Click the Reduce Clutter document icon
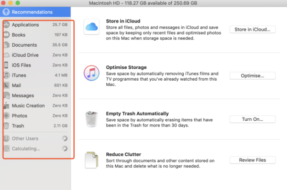The image size is (287, 190). tap(91, 160)
